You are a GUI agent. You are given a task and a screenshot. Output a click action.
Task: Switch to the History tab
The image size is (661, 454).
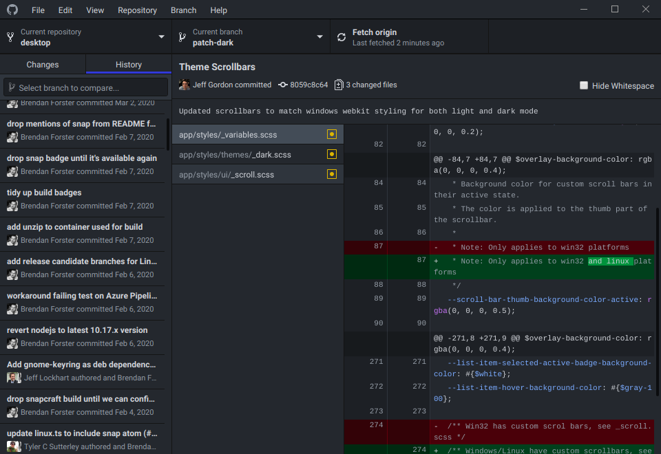129,65
